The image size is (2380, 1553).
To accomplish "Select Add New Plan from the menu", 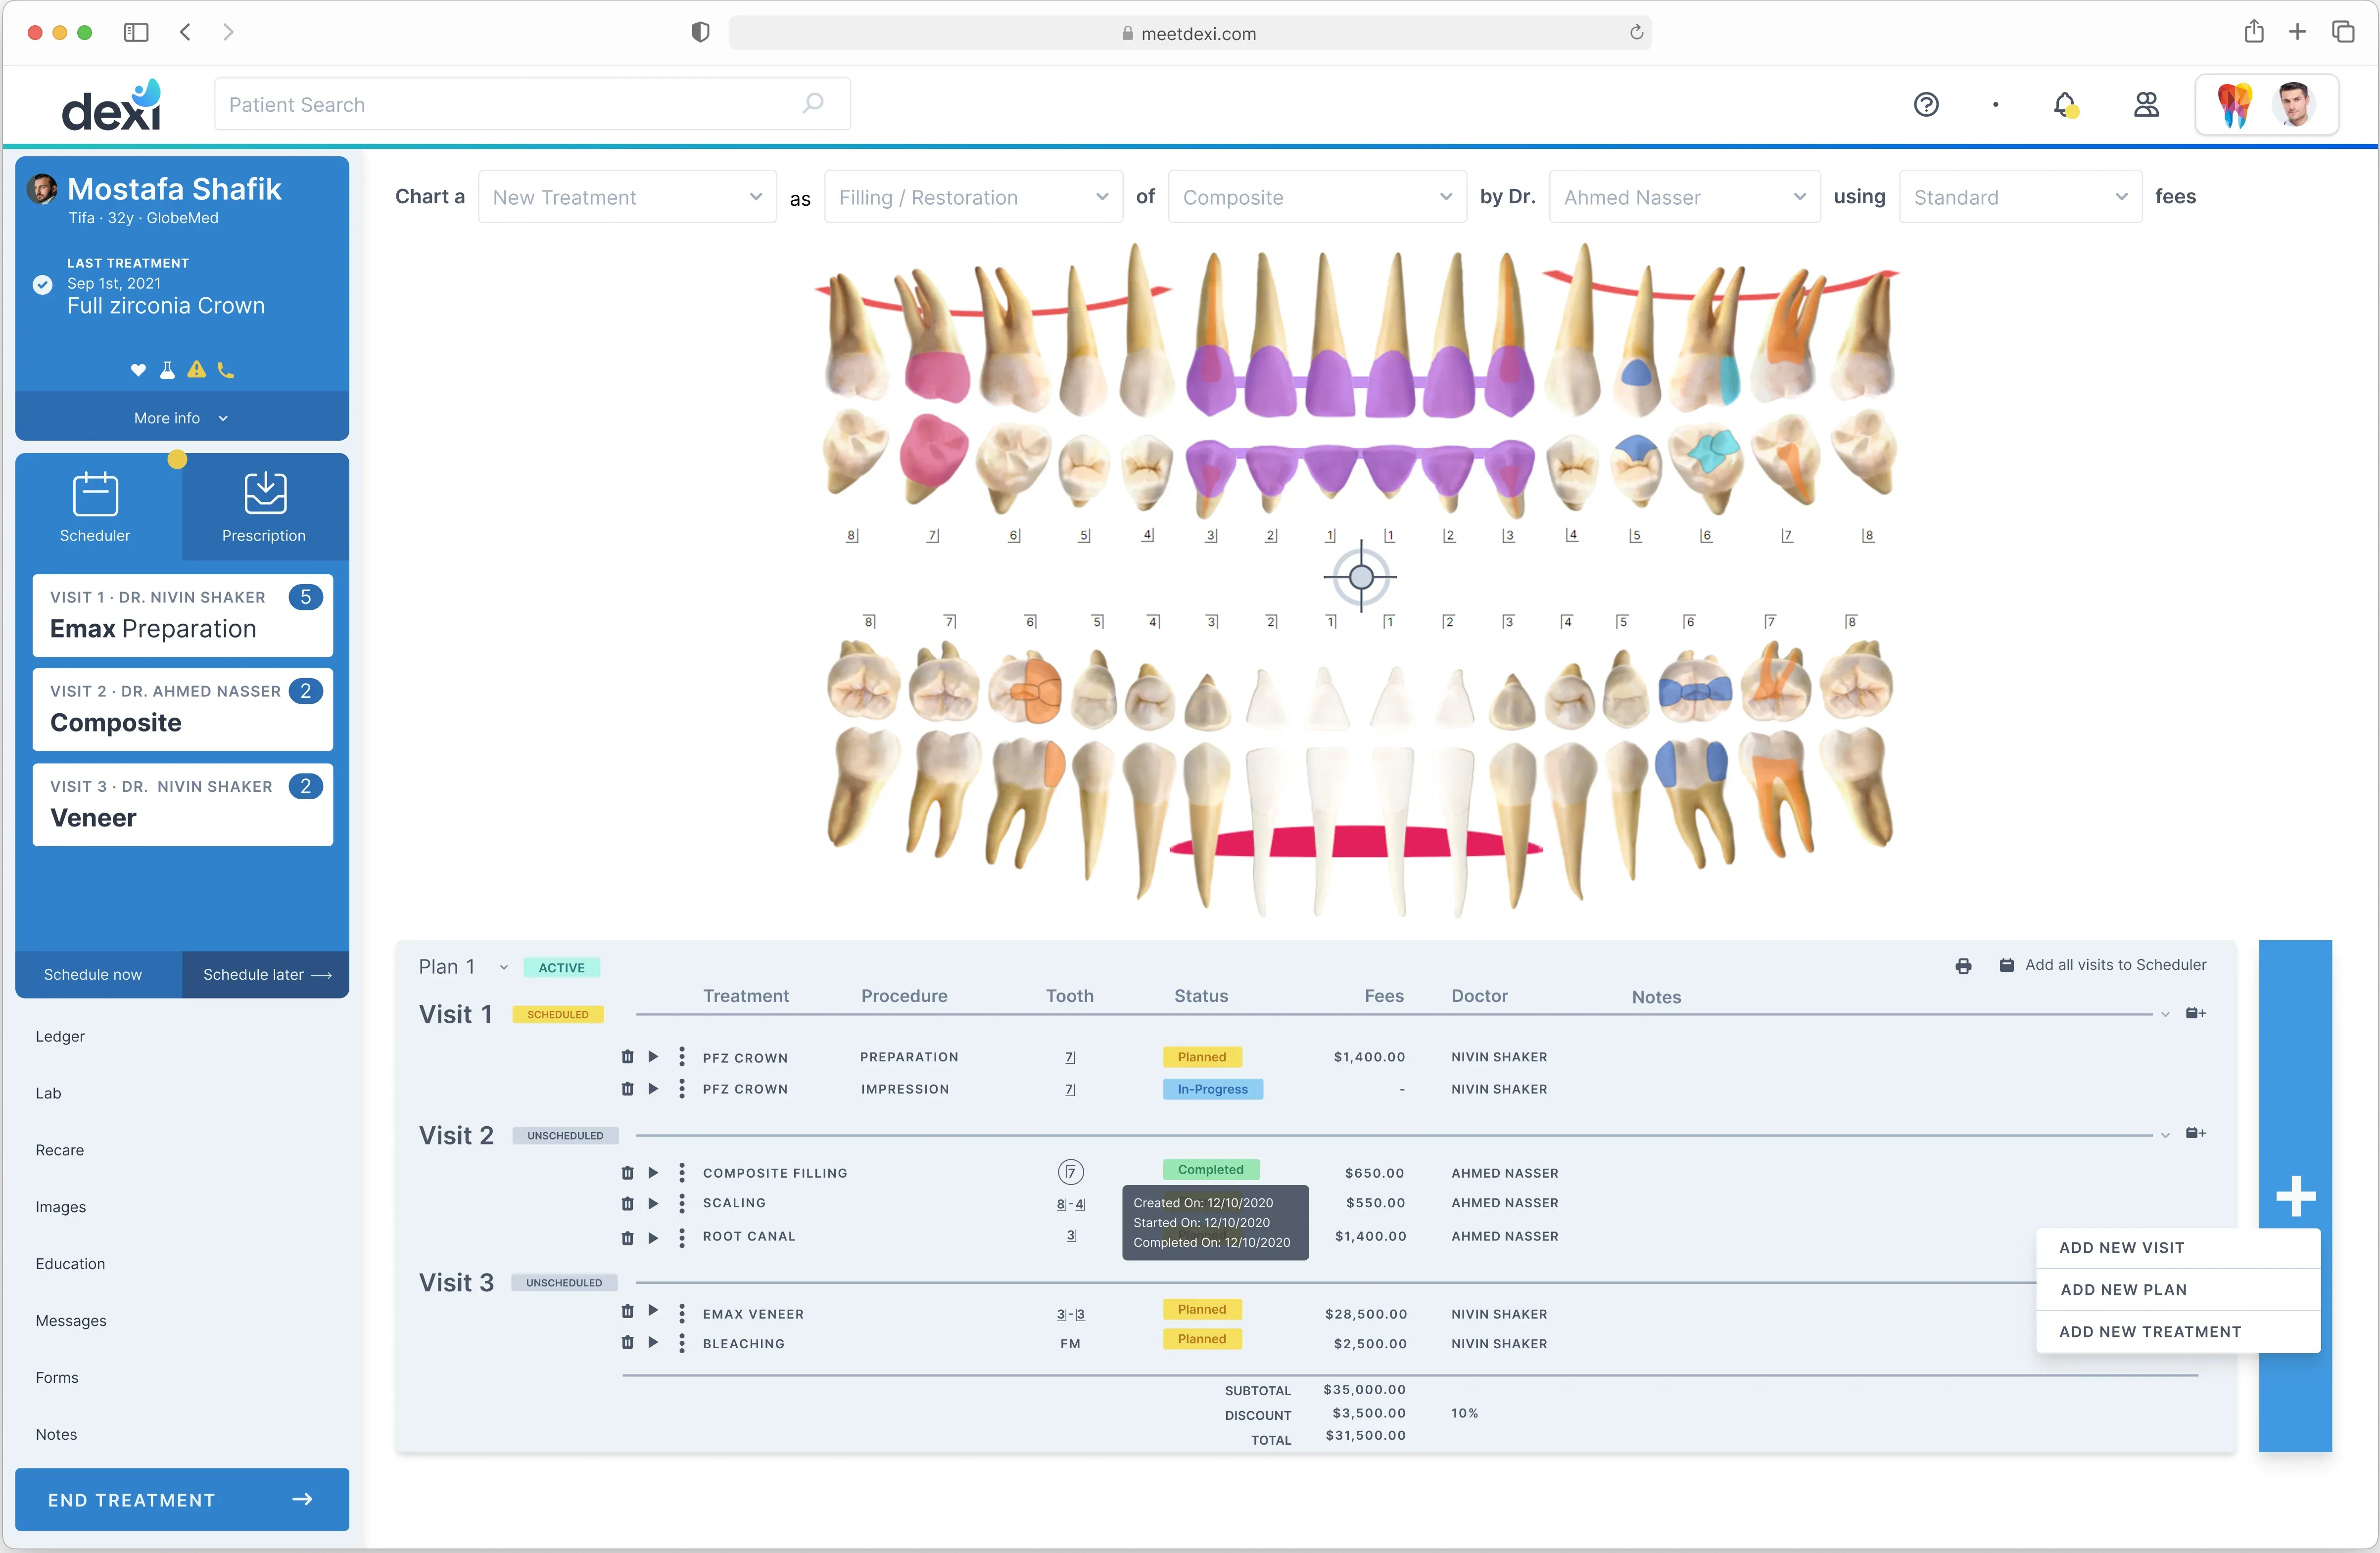I will (2123, 1289).
